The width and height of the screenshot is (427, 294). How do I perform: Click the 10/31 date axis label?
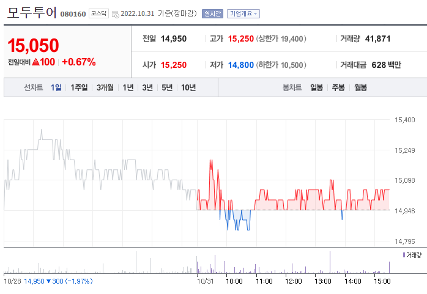click(x=206, y=281)
